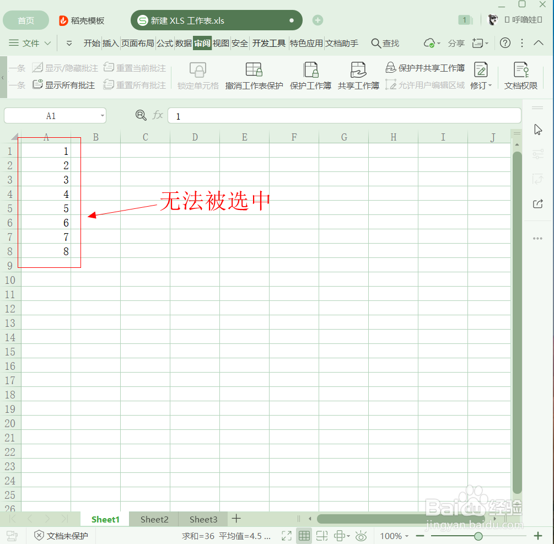The image size is (554, 544).
Task: Switch to page break preview view
Action: [x=322, y=536]
